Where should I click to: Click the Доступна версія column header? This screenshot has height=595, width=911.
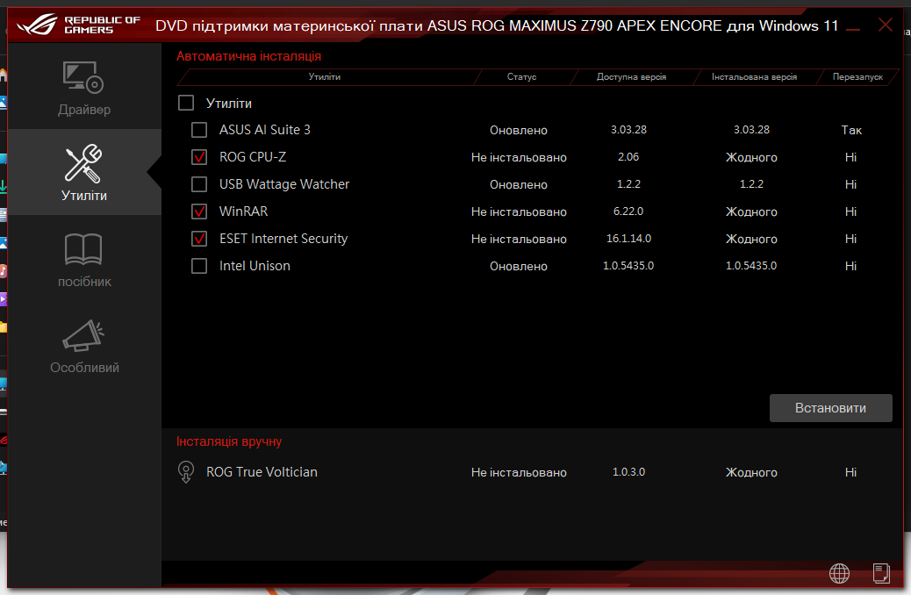(628, 76)
